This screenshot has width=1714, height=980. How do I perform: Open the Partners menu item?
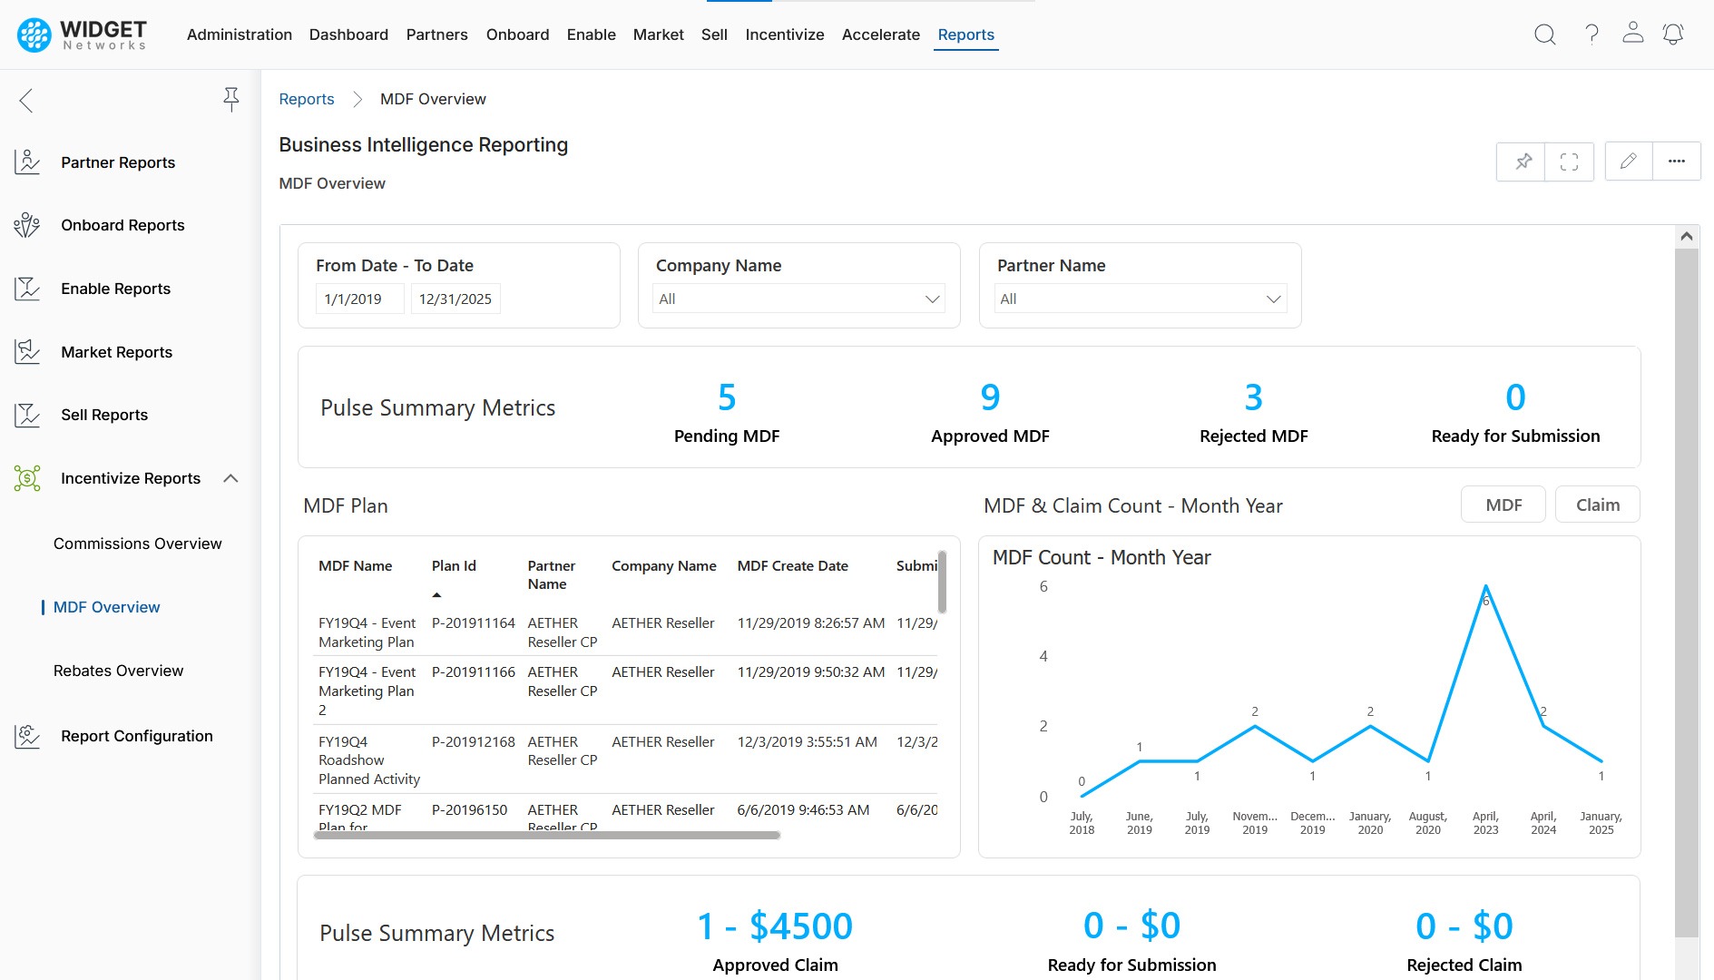[436, 34]
